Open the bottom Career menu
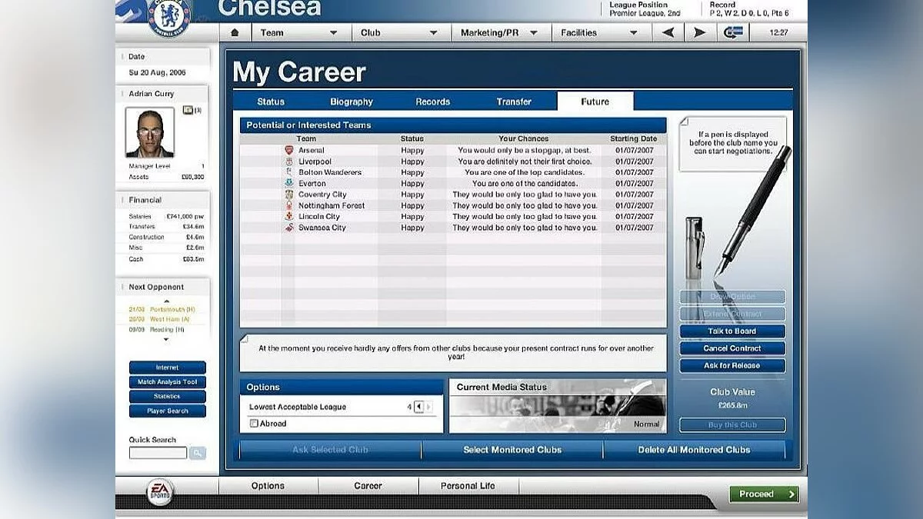This screenshot has width=923, height=519. [368, 486]
